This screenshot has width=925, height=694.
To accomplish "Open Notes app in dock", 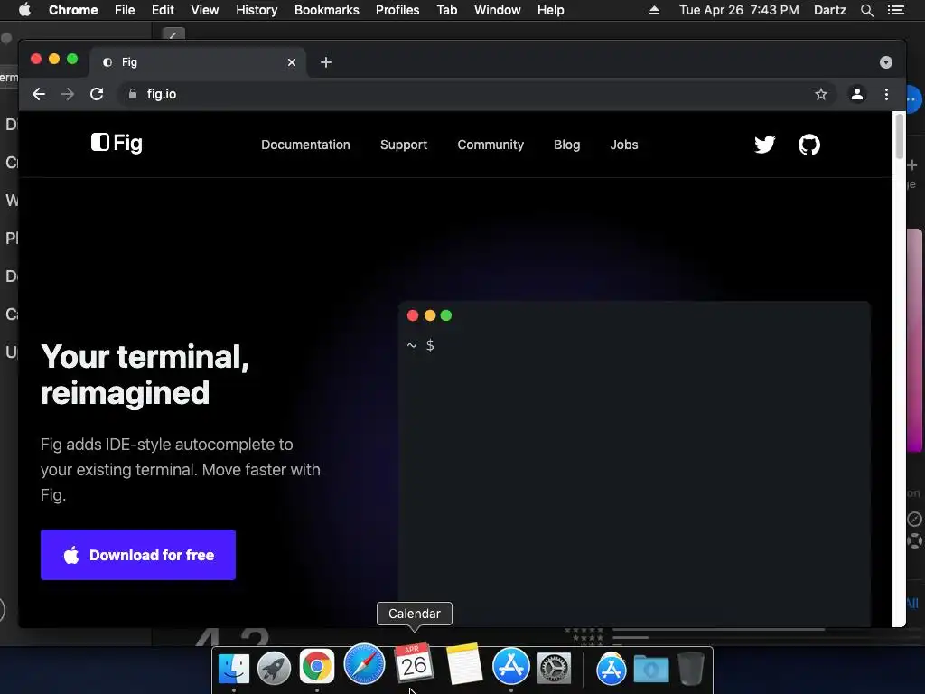I will pos(464,664).
